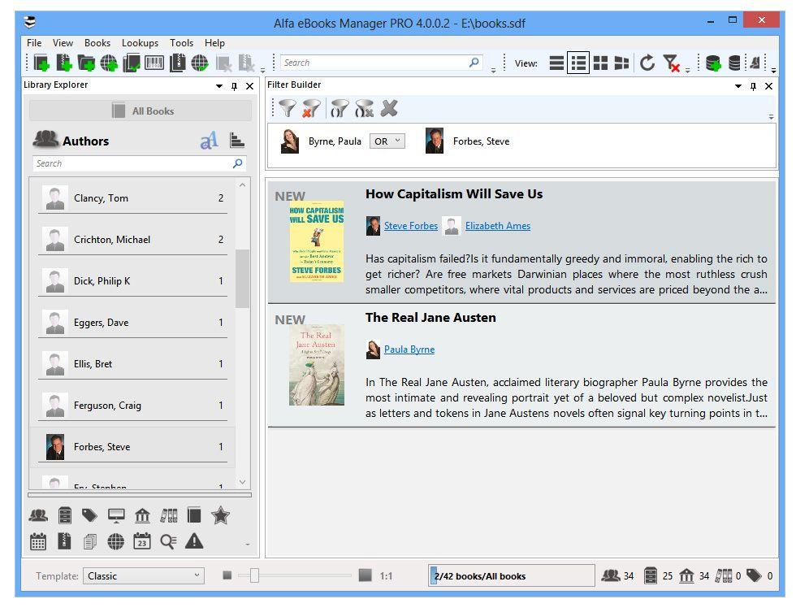Open the monitor screen category icon
The width and height of the screenshot is (796, 612).
(x=116, y=515)
